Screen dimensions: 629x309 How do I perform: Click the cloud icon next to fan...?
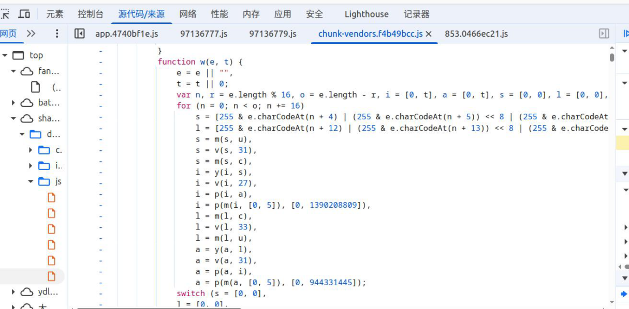[27, 71]
